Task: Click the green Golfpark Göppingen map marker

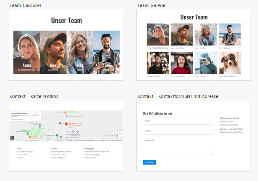Action: click(57, 135)
